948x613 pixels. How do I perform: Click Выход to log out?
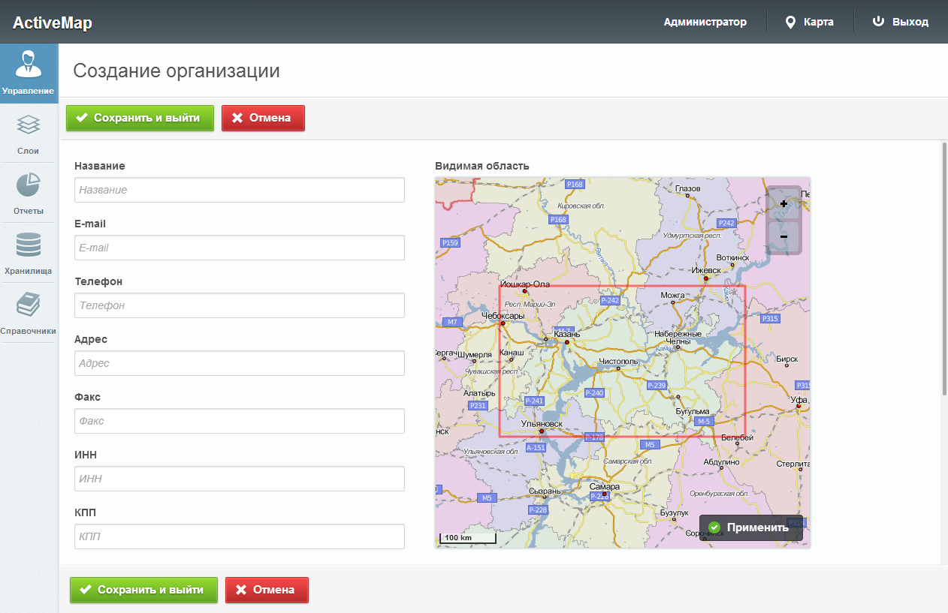tap(900, 22)
